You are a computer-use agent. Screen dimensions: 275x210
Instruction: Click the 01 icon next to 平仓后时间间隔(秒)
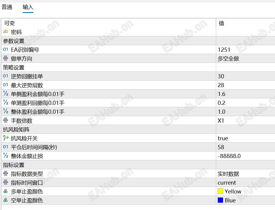[5, 147]
